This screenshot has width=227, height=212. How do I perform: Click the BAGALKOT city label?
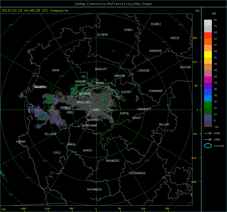point(101,69)
